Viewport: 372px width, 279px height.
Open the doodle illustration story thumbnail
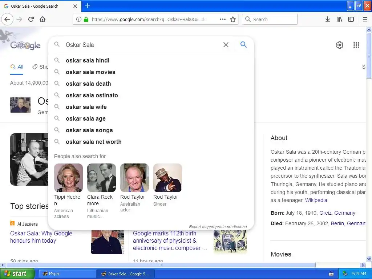coord(230,242)
